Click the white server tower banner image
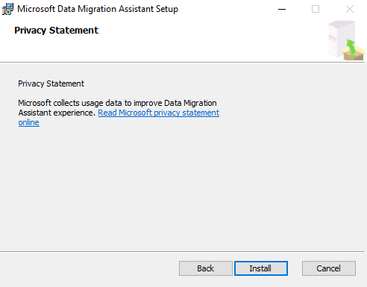Image resolution: width=367 pixels, height=287 pixels. (341, 39)
